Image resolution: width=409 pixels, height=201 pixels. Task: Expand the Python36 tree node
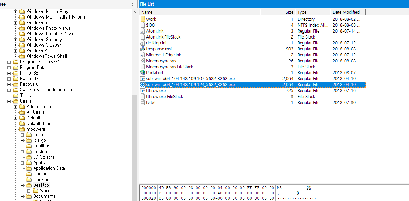[9, 73]
